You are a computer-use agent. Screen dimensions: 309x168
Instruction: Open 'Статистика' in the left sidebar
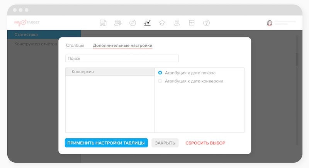point(44,35)
